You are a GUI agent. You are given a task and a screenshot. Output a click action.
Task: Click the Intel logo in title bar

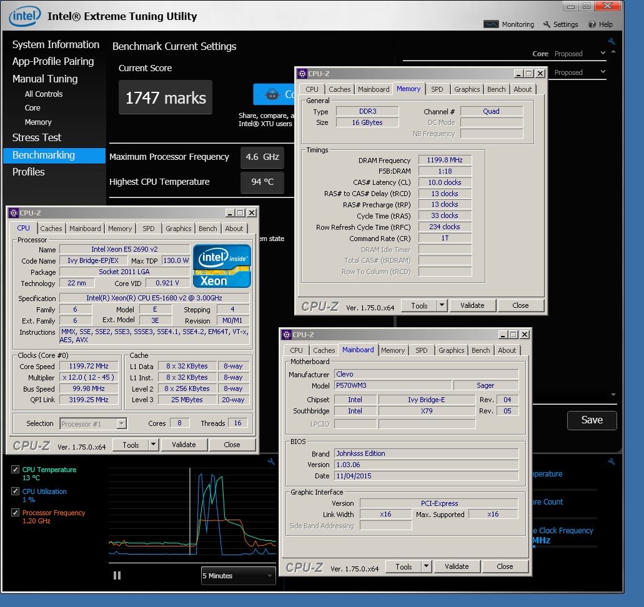[x=25, y=16]
